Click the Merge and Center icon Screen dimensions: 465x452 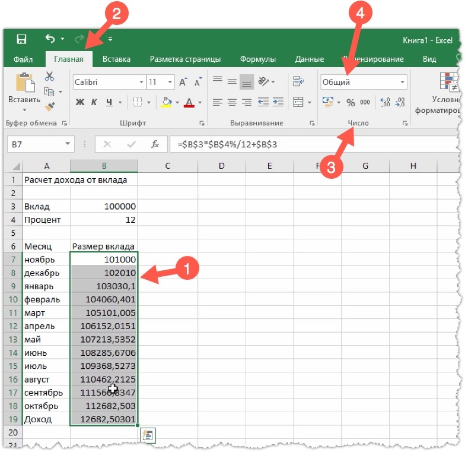coord(298,102)
